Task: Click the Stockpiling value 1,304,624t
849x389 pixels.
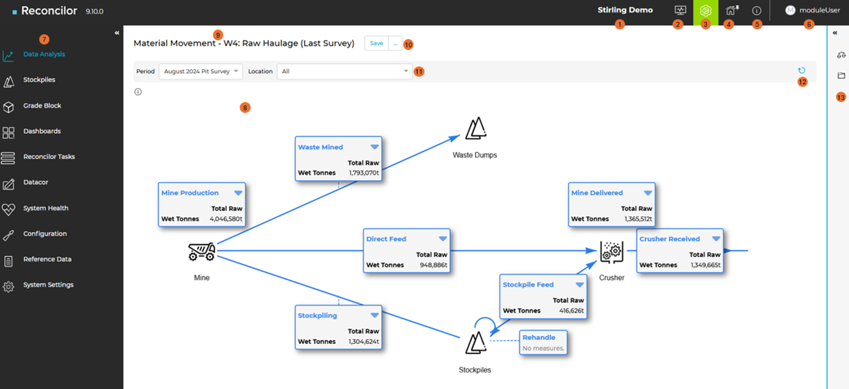Action: [363, 341]
